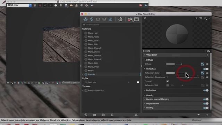Open V-Ray Settings gear icon

[x=120, y=19]
